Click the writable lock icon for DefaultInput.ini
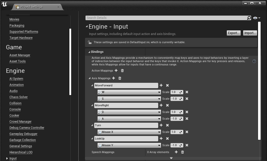The image size is (267, 161). tap(90, 42)
